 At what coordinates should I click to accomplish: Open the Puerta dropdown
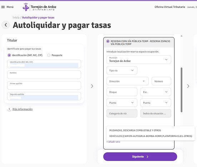point(156,103)
